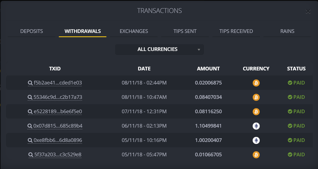Click the magnifier icon beside 55346c9d...c2b17a73

click(30, 97)
